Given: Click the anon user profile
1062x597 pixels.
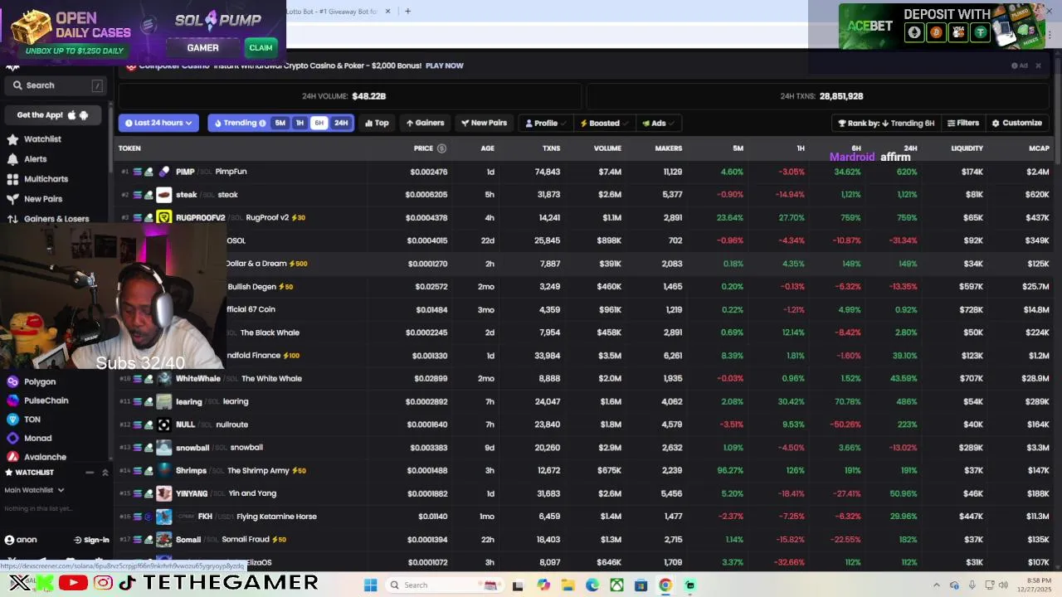Looking at the screenshot, I should tap(22, 540).
